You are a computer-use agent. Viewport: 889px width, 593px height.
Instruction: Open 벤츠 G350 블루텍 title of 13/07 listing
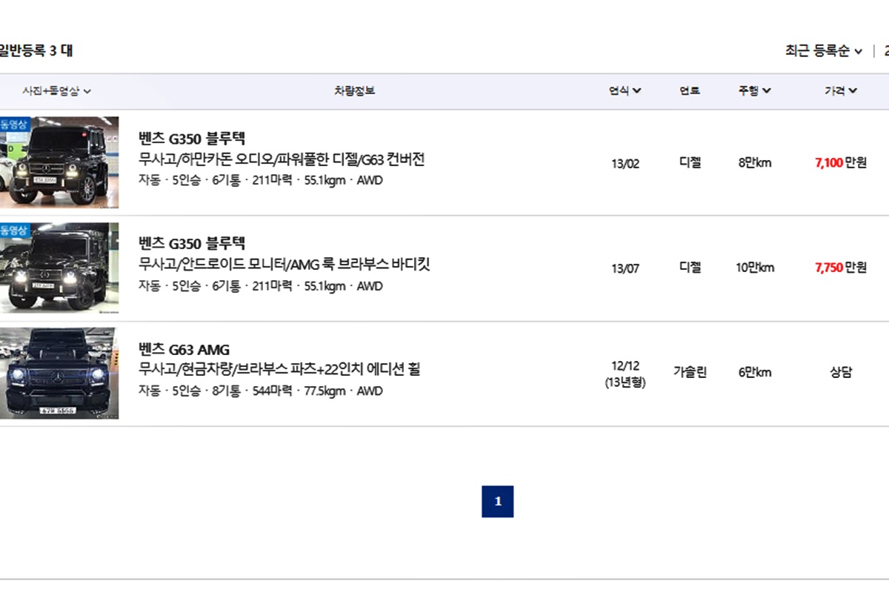point(192,243)
